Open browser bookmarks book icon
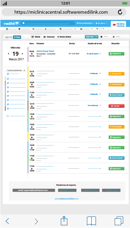This screenshot has height=228, width=130. tap(91, 221)
